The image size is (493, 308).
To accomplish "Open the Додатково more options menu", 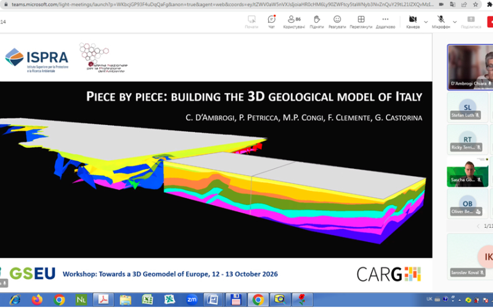I will 386,22.
